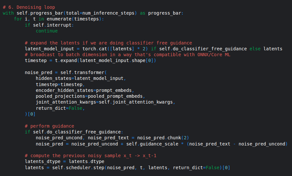
Task: Click 'noise_pred_text' in the chunk assignment
Action: click(x=108, y=138)
